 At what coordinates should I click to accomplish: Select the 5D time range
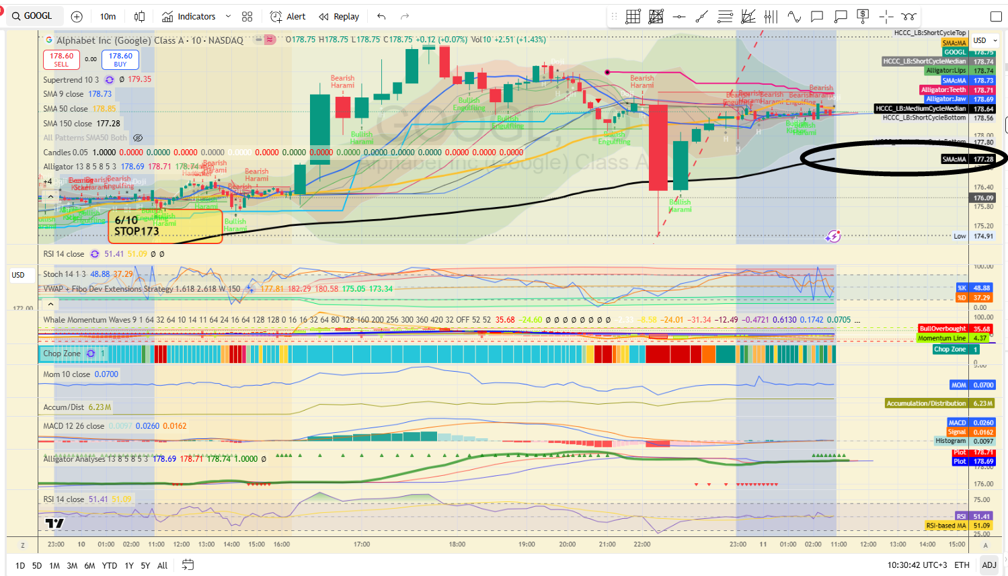coord(37,565)
